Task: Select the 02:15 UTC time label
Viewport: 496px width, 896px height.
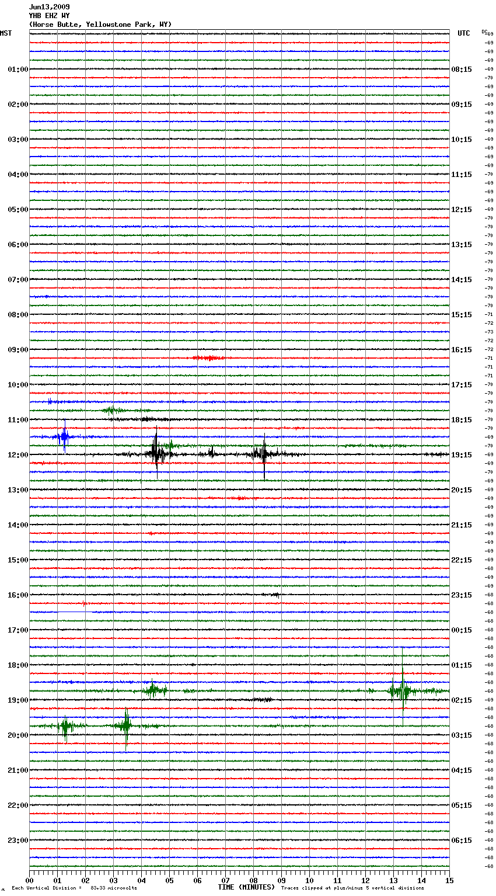Action: (462, 700)
